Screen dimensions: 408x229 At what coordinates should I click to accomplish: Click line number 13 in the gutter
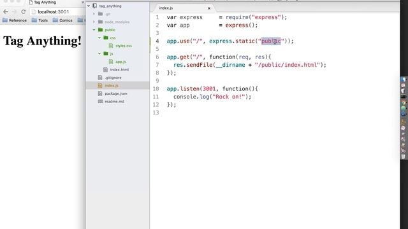click(x=156, y=113)
